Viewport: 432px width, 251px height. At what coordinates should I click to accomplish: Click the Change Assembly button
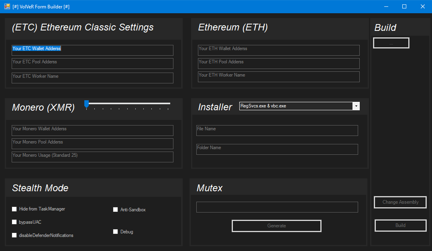(x=400, y=202)
